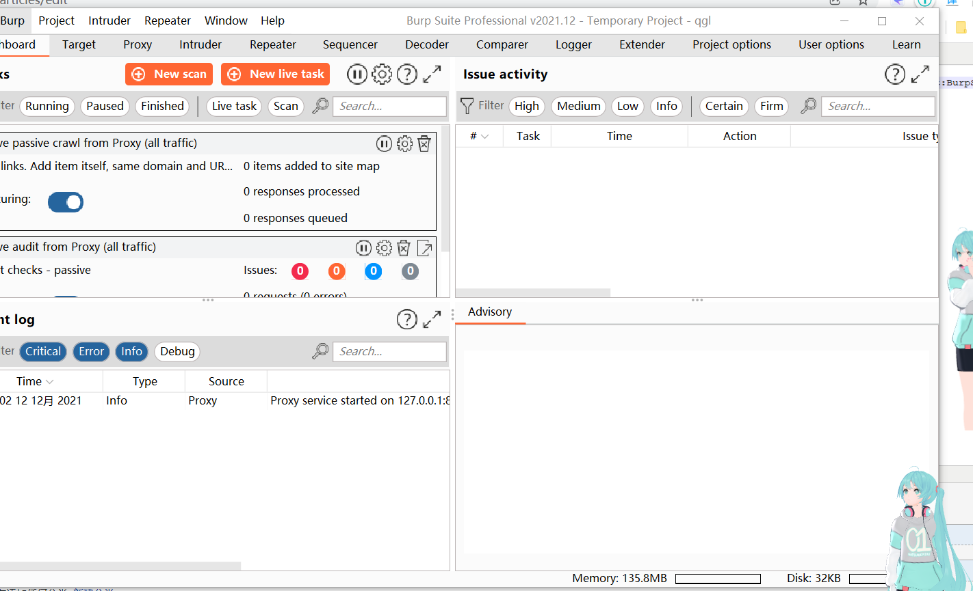Pause the live passive crawl task
This screenshot has width=973, height=591.
[384, 143]
